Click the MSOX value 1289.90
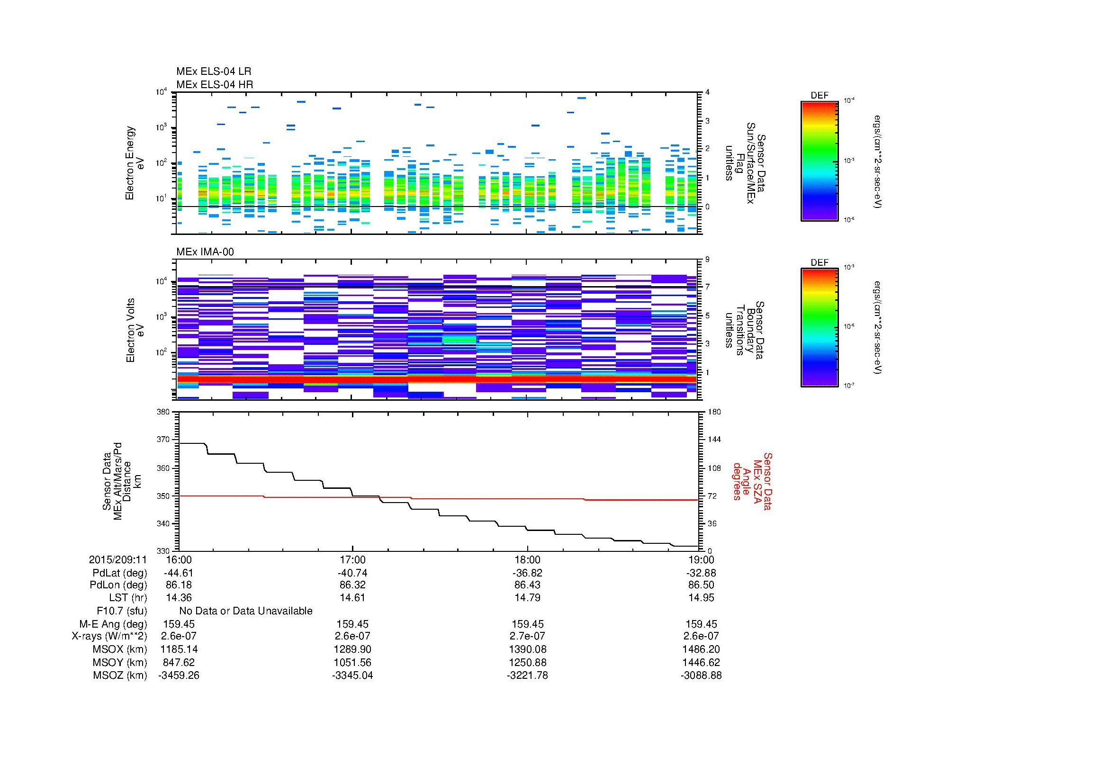 click(x=353, y=650)
